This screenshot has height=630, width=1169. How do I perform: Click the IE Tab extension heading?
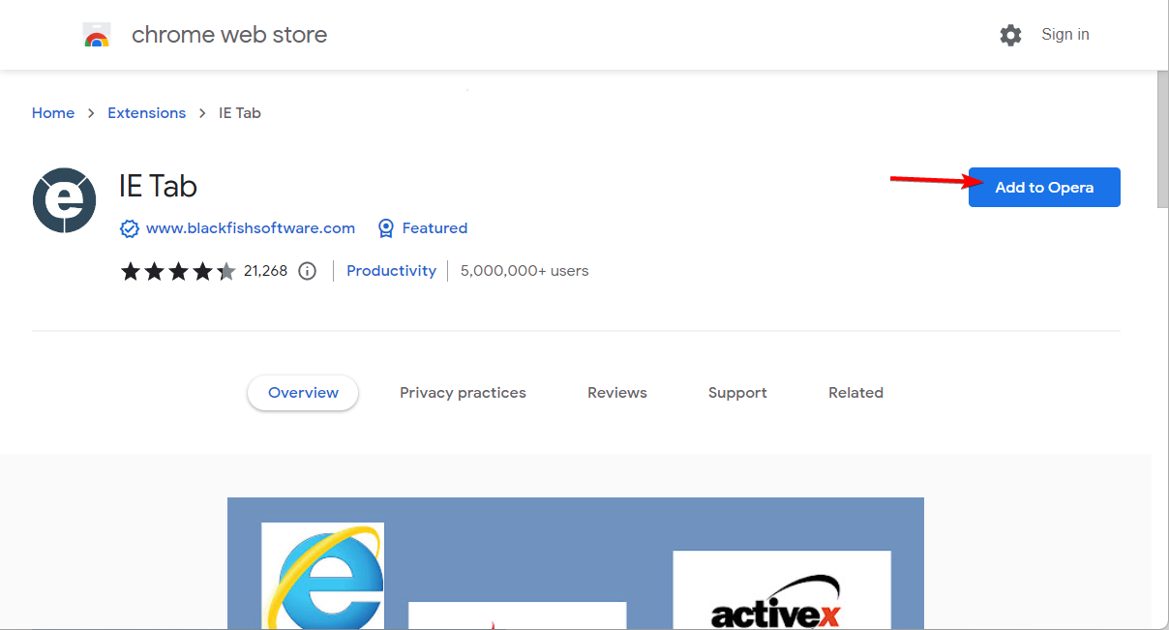tap(158, 186)
